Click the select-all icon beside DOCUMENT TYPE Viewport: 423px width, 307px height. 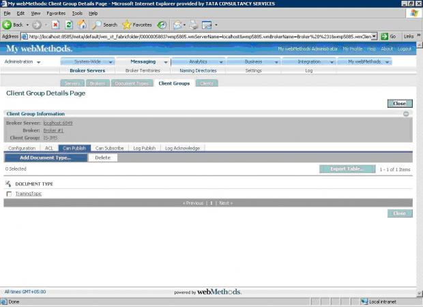click(8, 184)
